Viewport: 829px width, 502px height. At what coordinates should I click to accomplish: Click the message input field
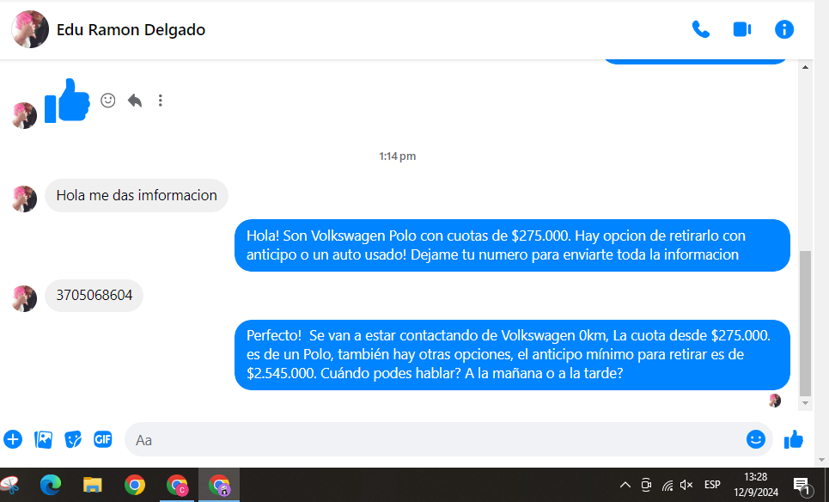pyautogui.click(x=430, y=439)
